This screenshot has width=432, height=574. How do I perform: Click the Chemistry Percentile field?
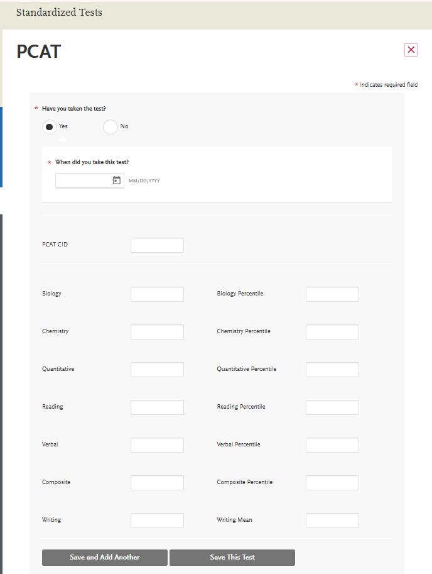pos(332,331)
